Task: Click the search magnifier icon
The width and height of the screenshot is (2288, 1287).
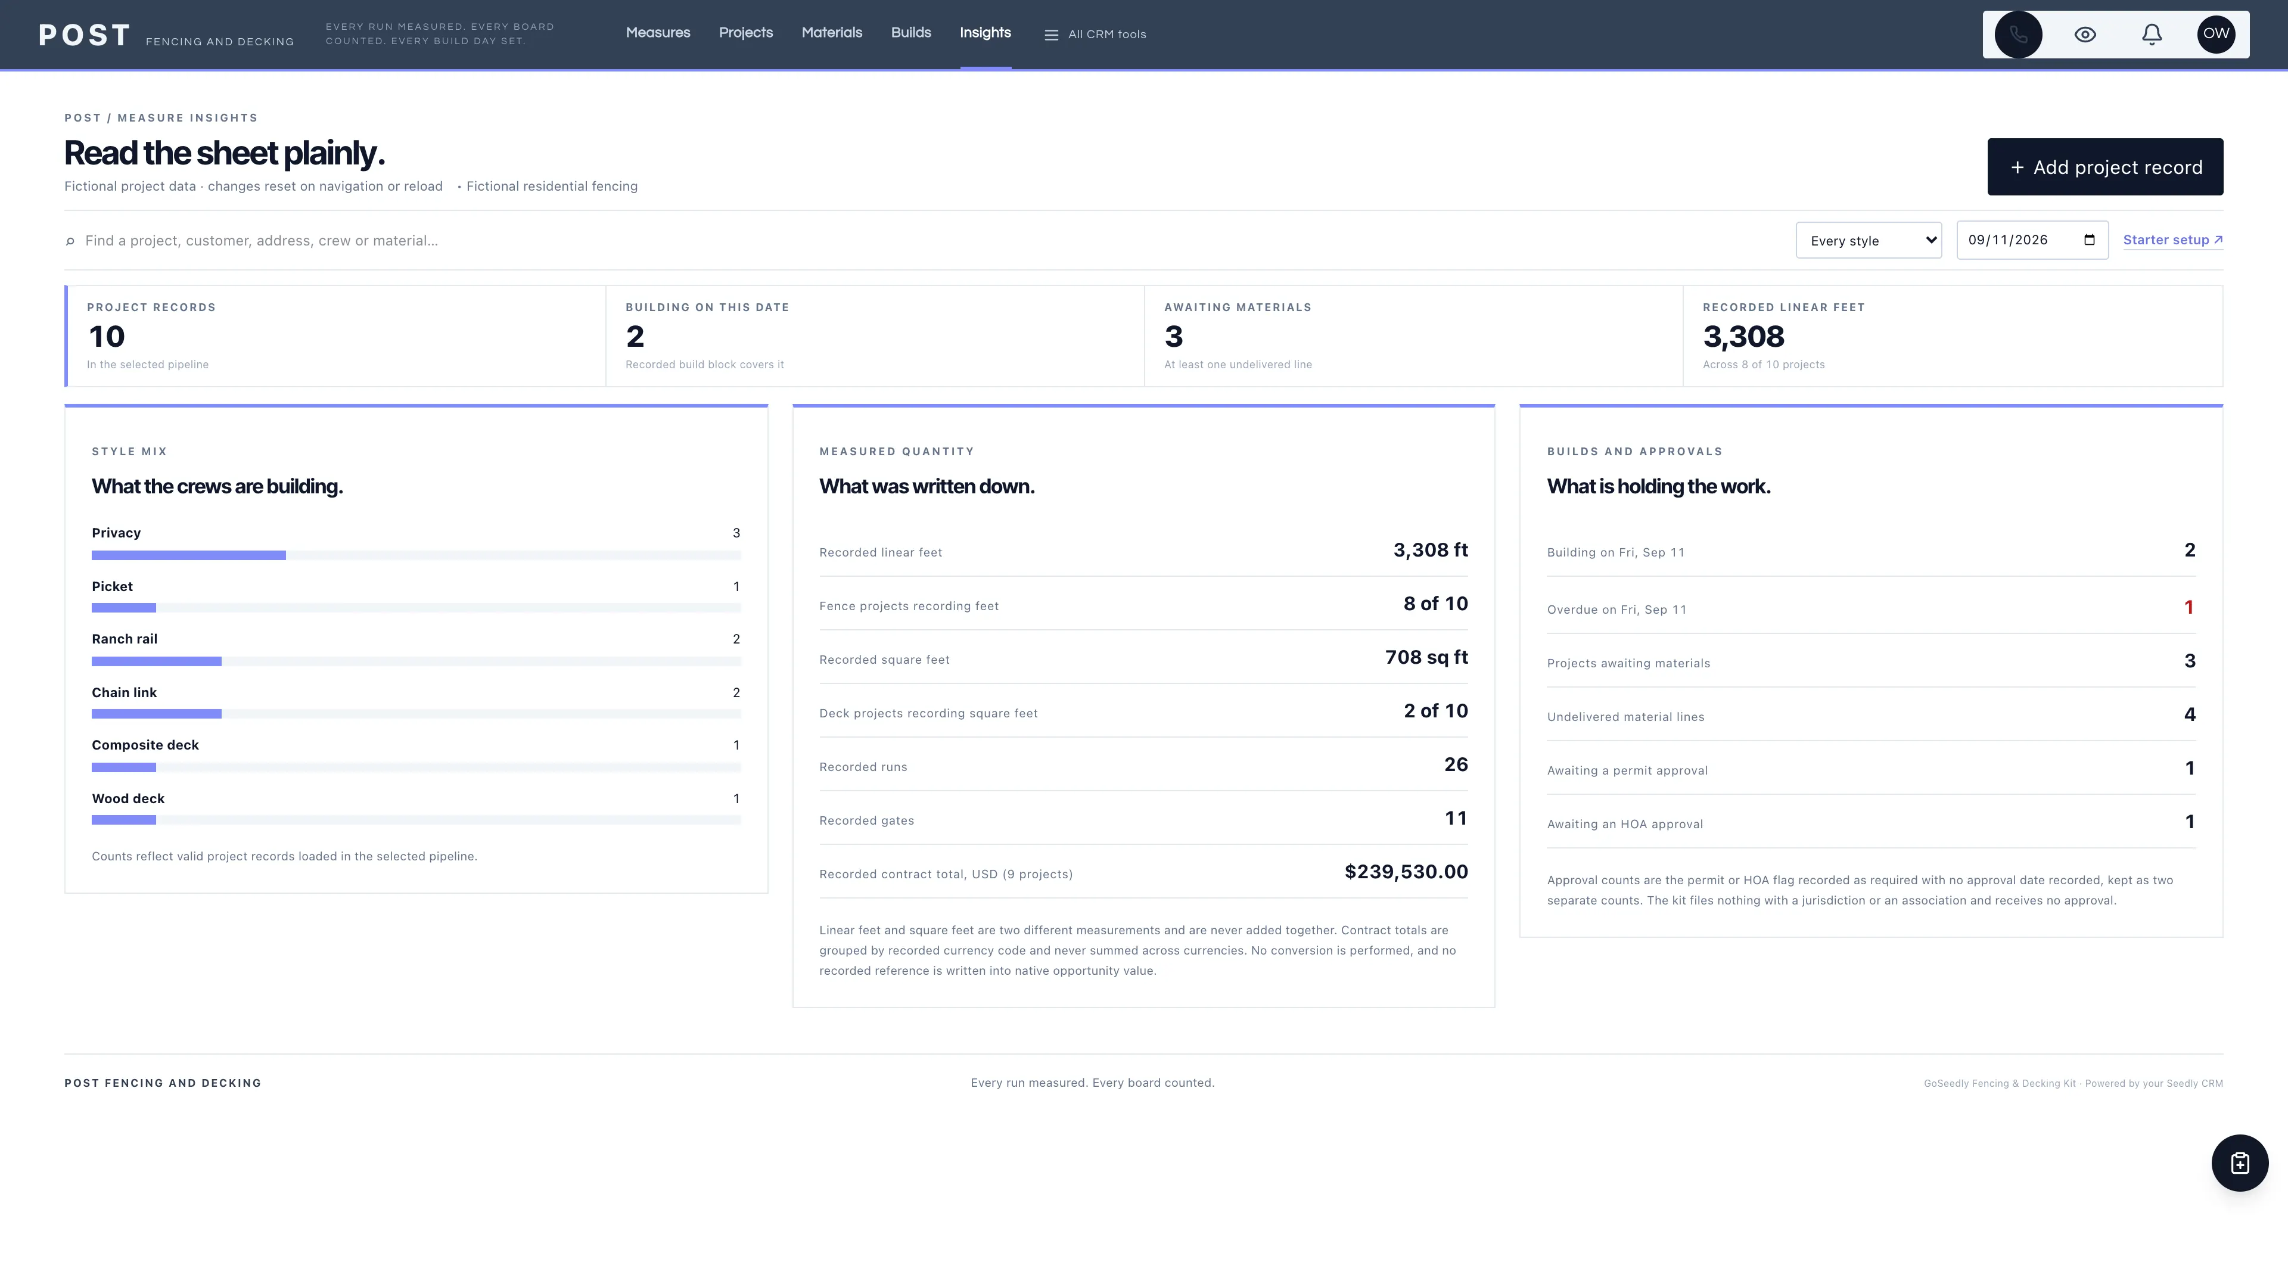Action: 70,241
